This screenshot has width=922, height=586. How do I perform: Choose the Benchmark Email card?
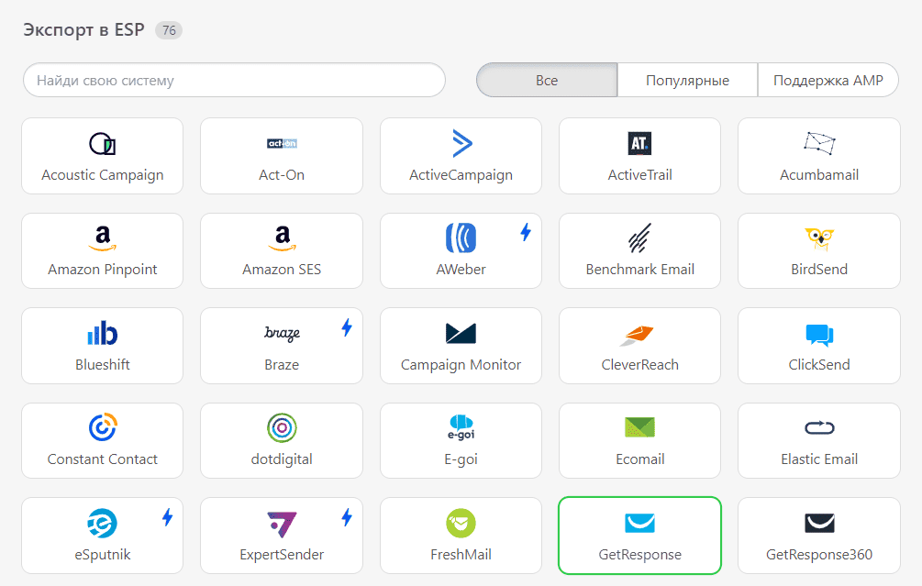[x=639, y=251]
